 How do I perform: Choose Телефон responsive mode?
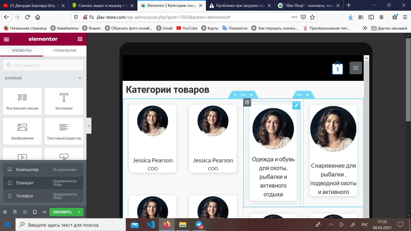[x=43, y=196]
